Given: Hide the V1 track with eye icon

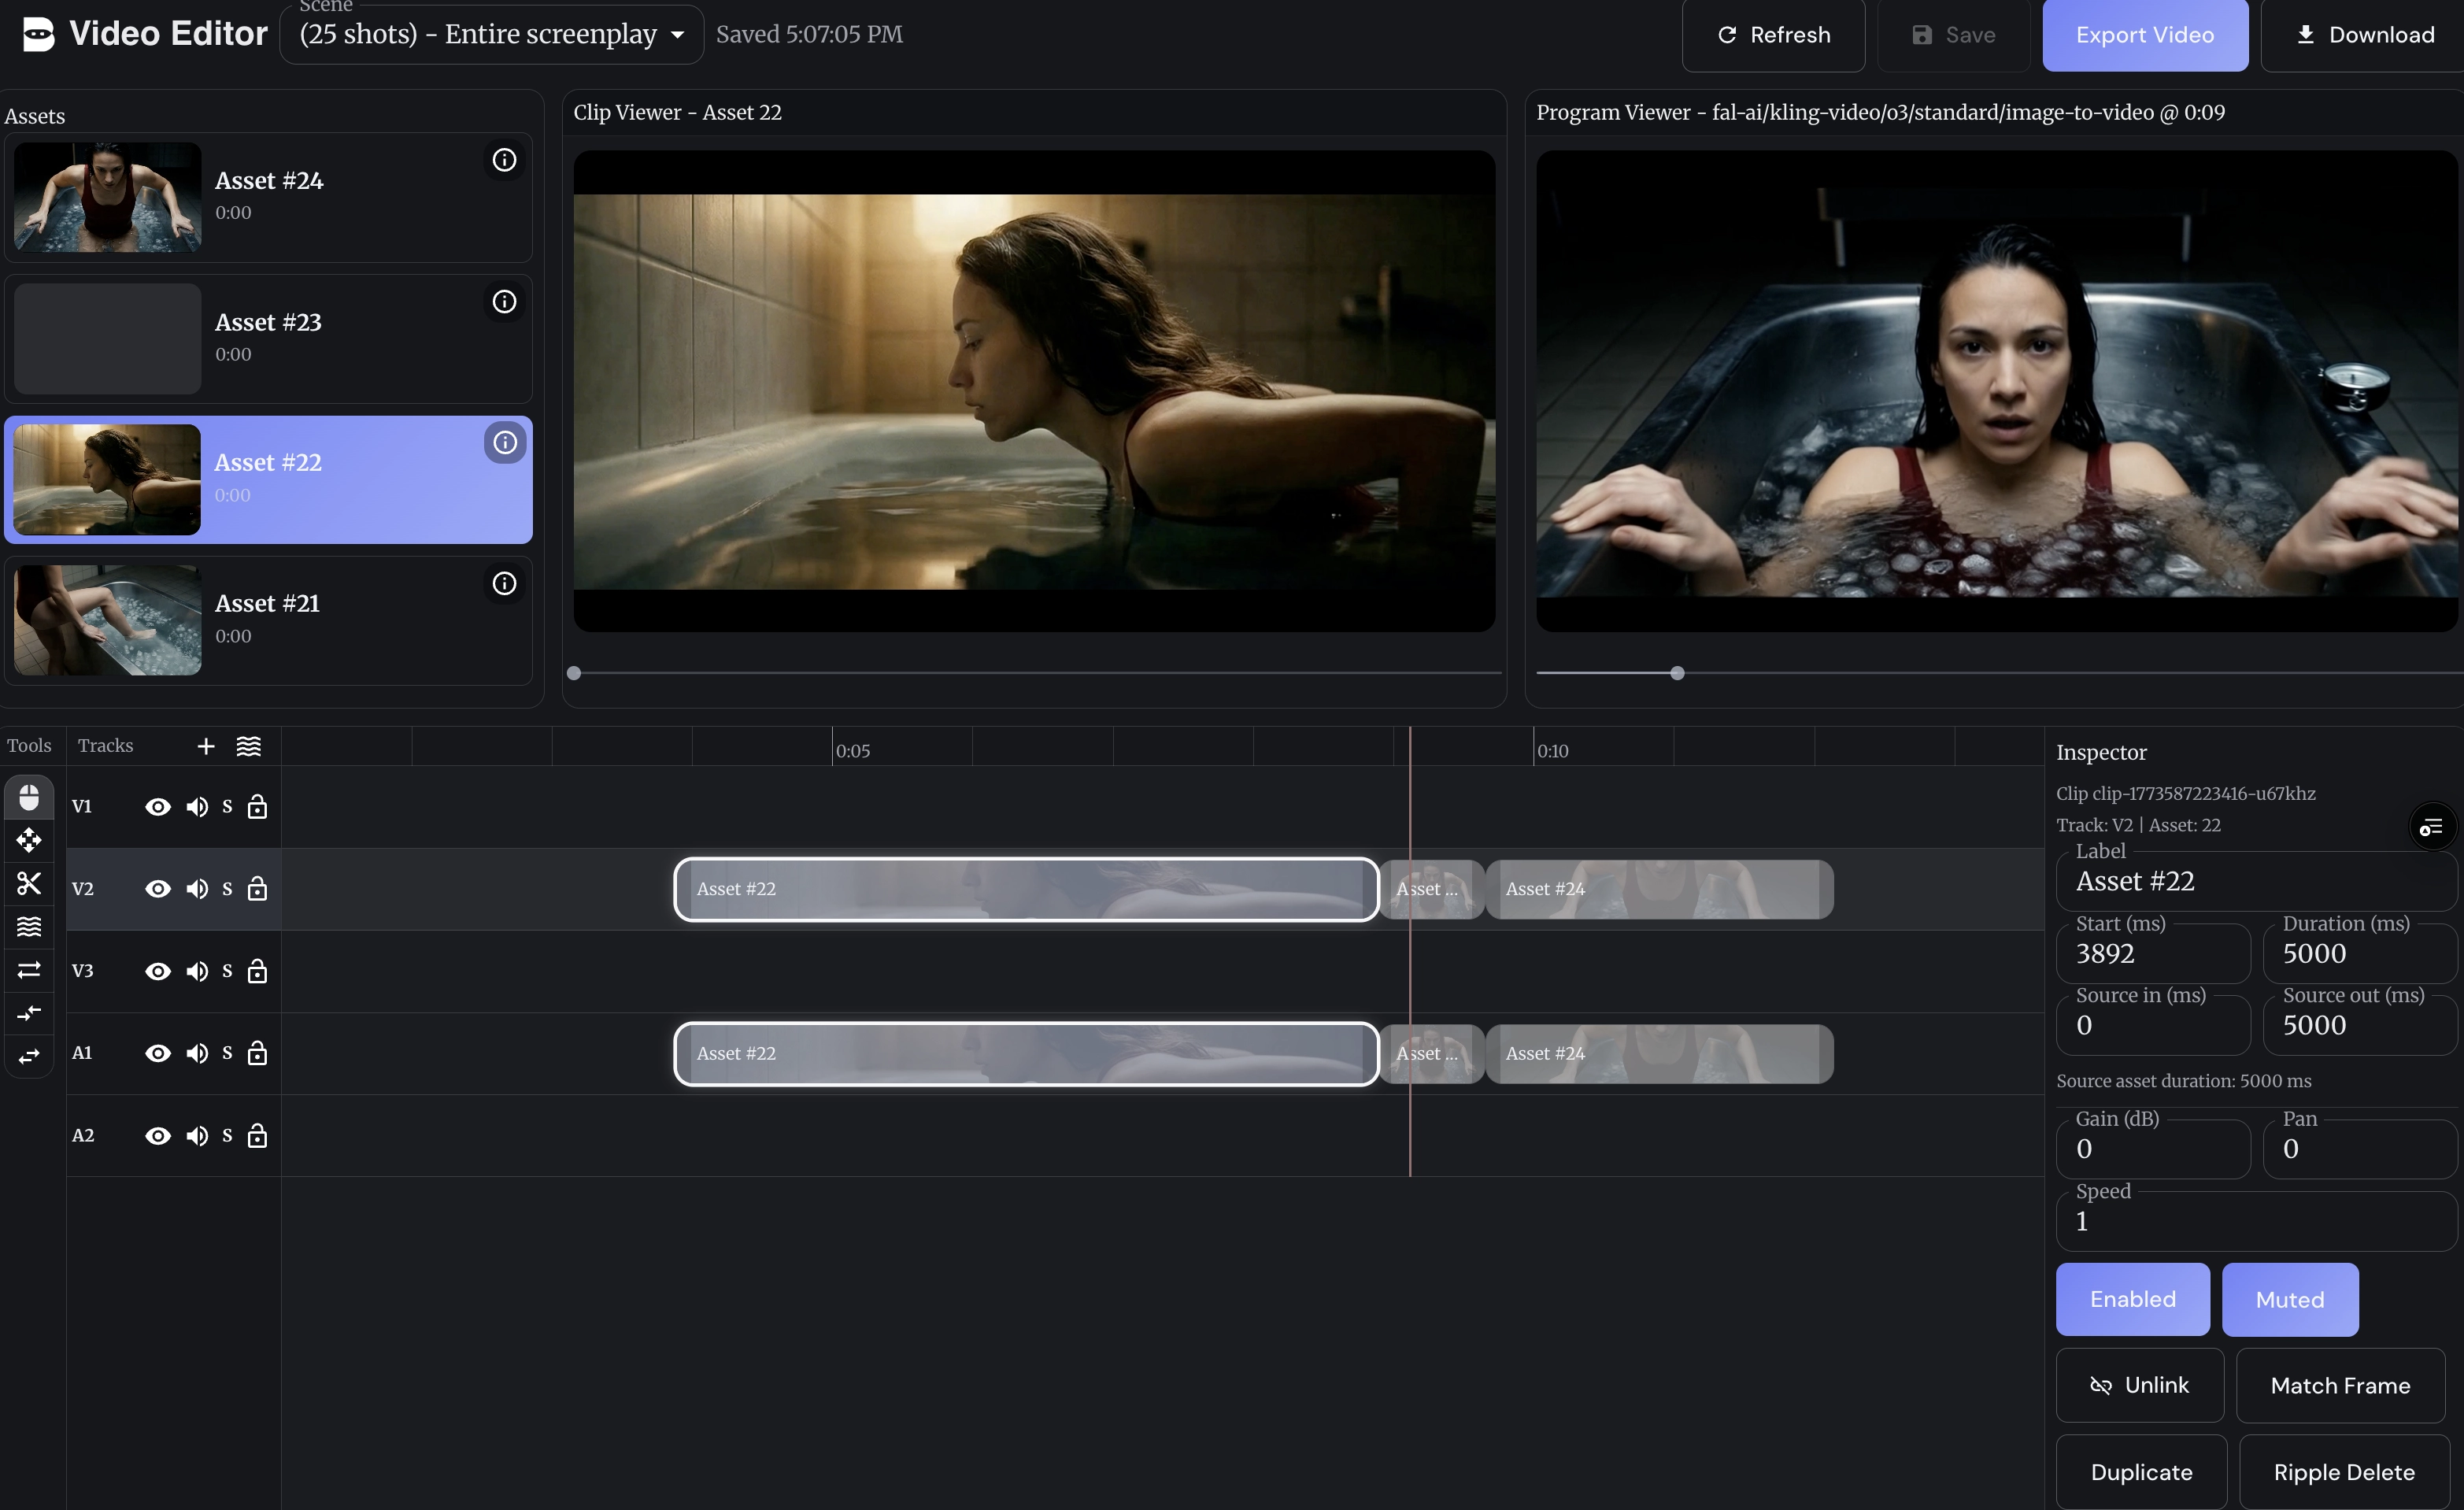Looking at the screenshot, I should click(x=158, y=807).
